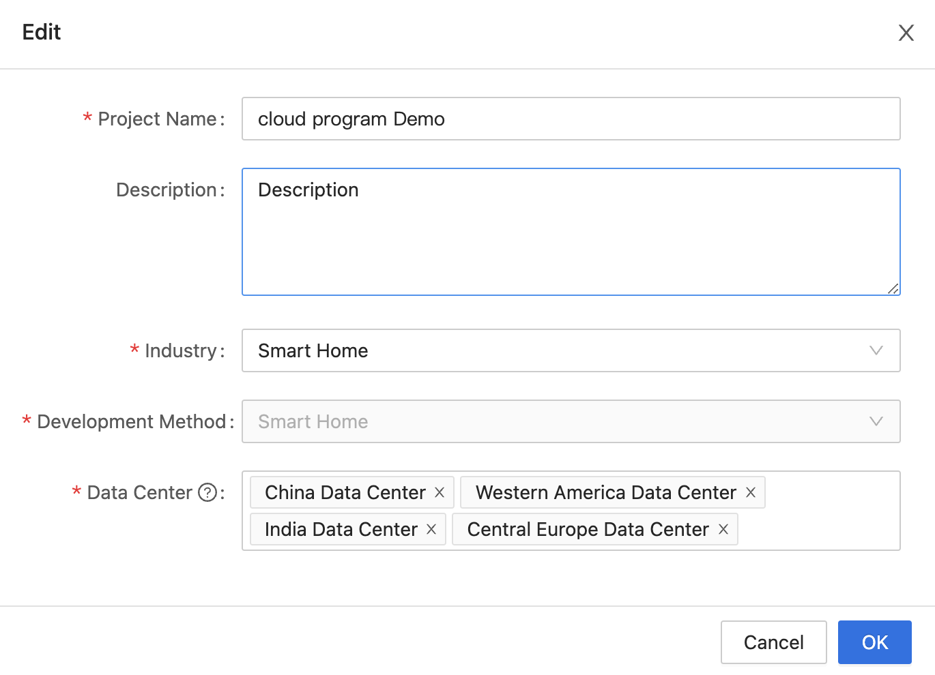Remove the China Data Center tag
Viewport: 935px width, 675px height.
tap(440, 492)
